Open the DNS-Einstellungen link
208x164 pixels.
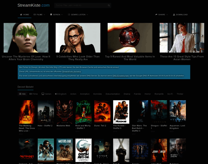coord(121,76)
